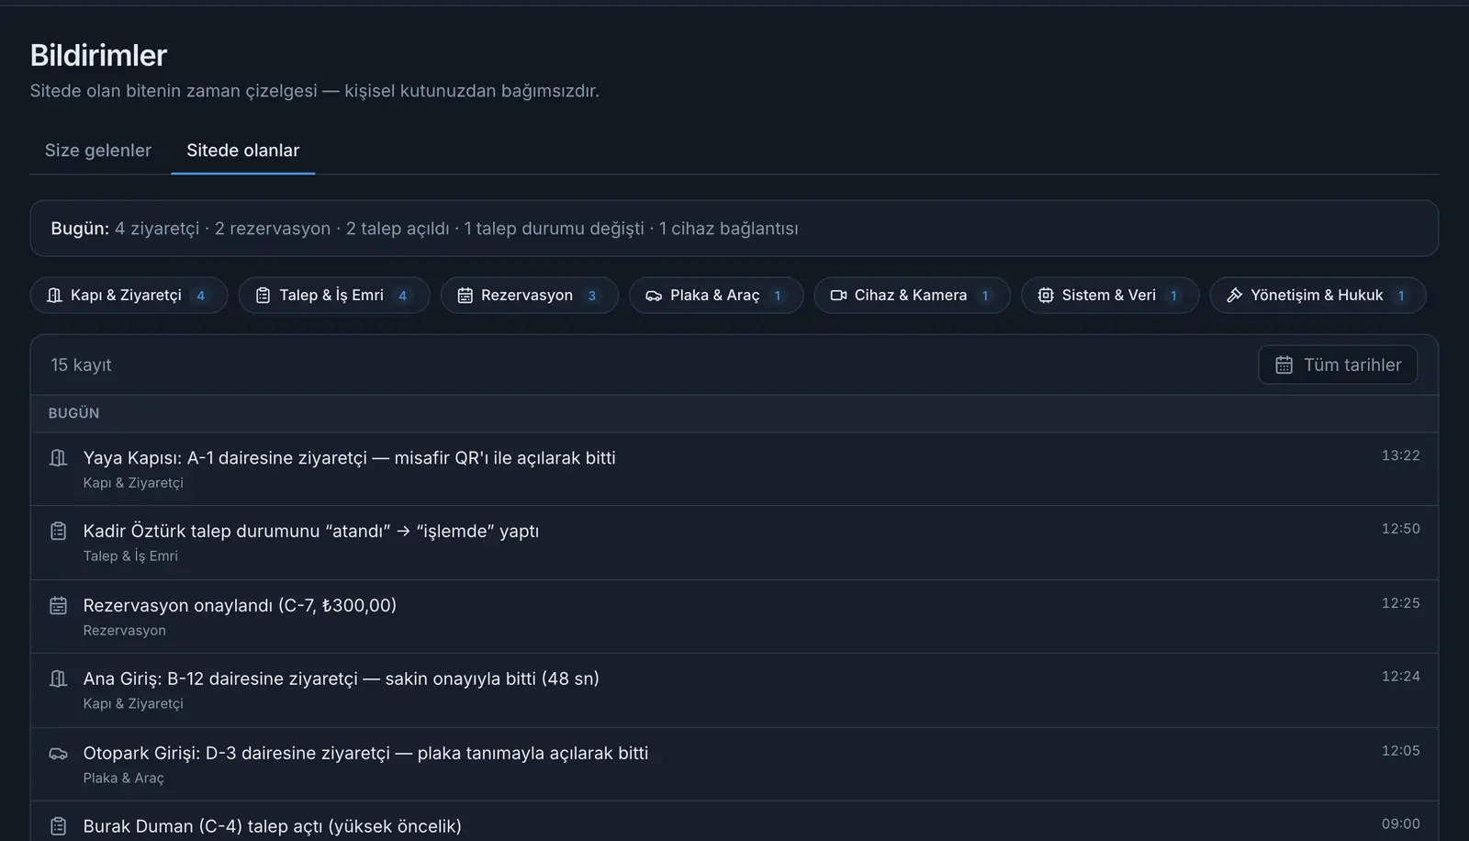The width and height of the screenshot is (1469, 841).
Task: Click the 12:25 timestamp
Action: [x=1400, y=603]
